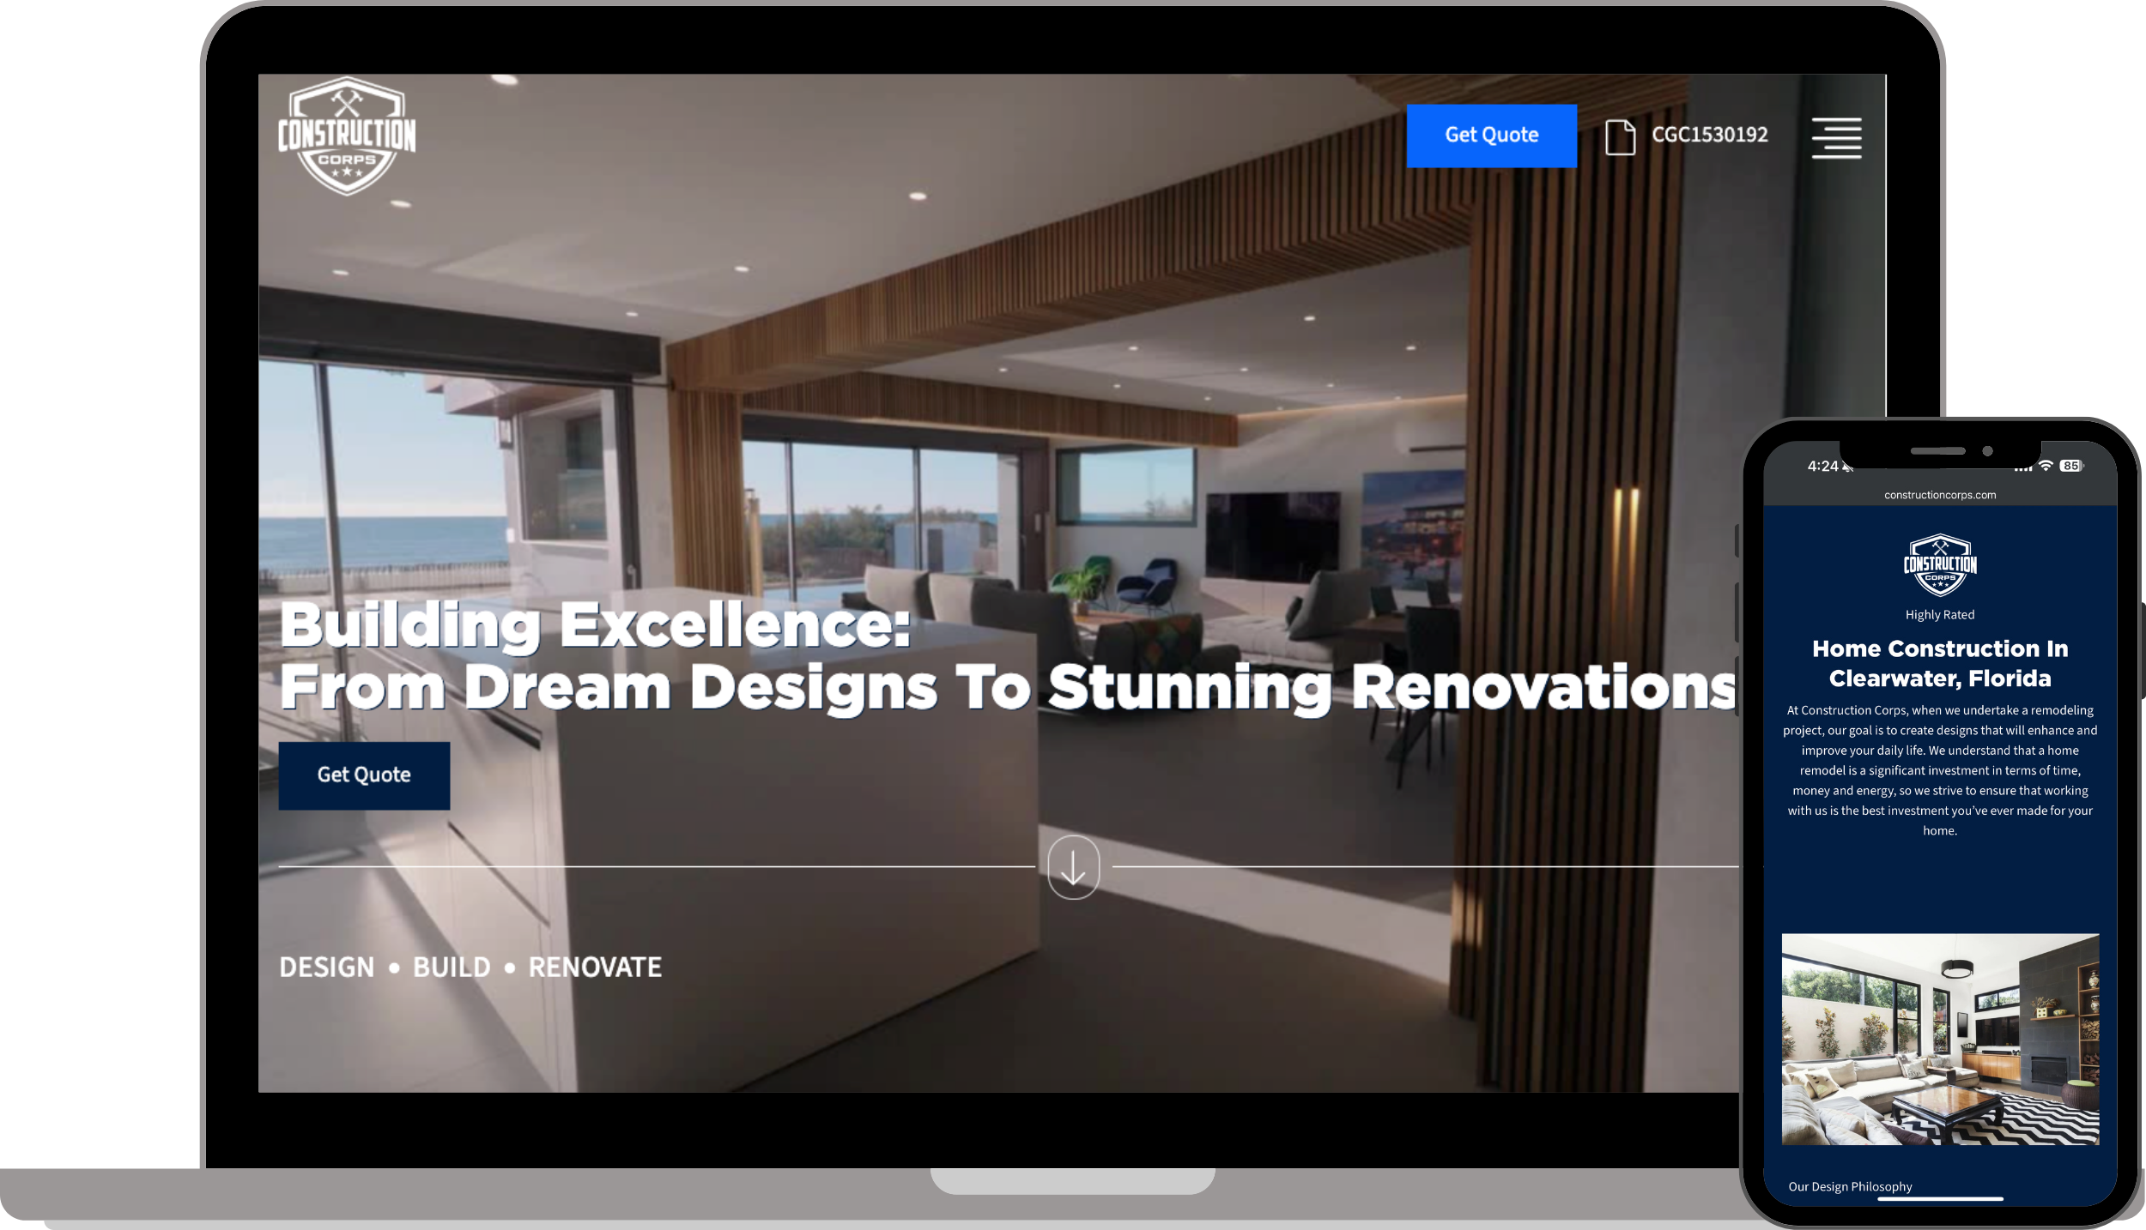Tap the phone's home indicator bar

tap(1940, 1198)
